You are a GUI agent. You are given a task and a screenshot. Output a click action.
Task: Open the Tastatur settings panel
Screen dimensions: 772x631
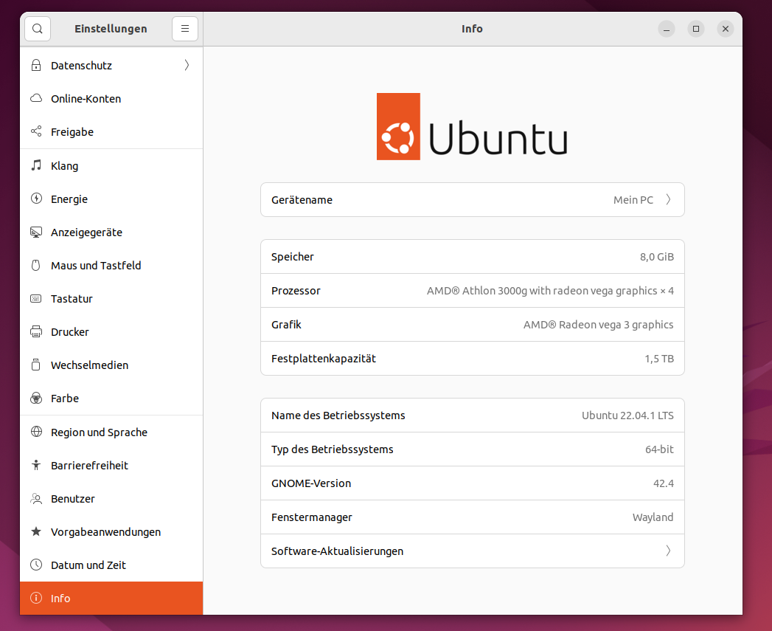111,299
